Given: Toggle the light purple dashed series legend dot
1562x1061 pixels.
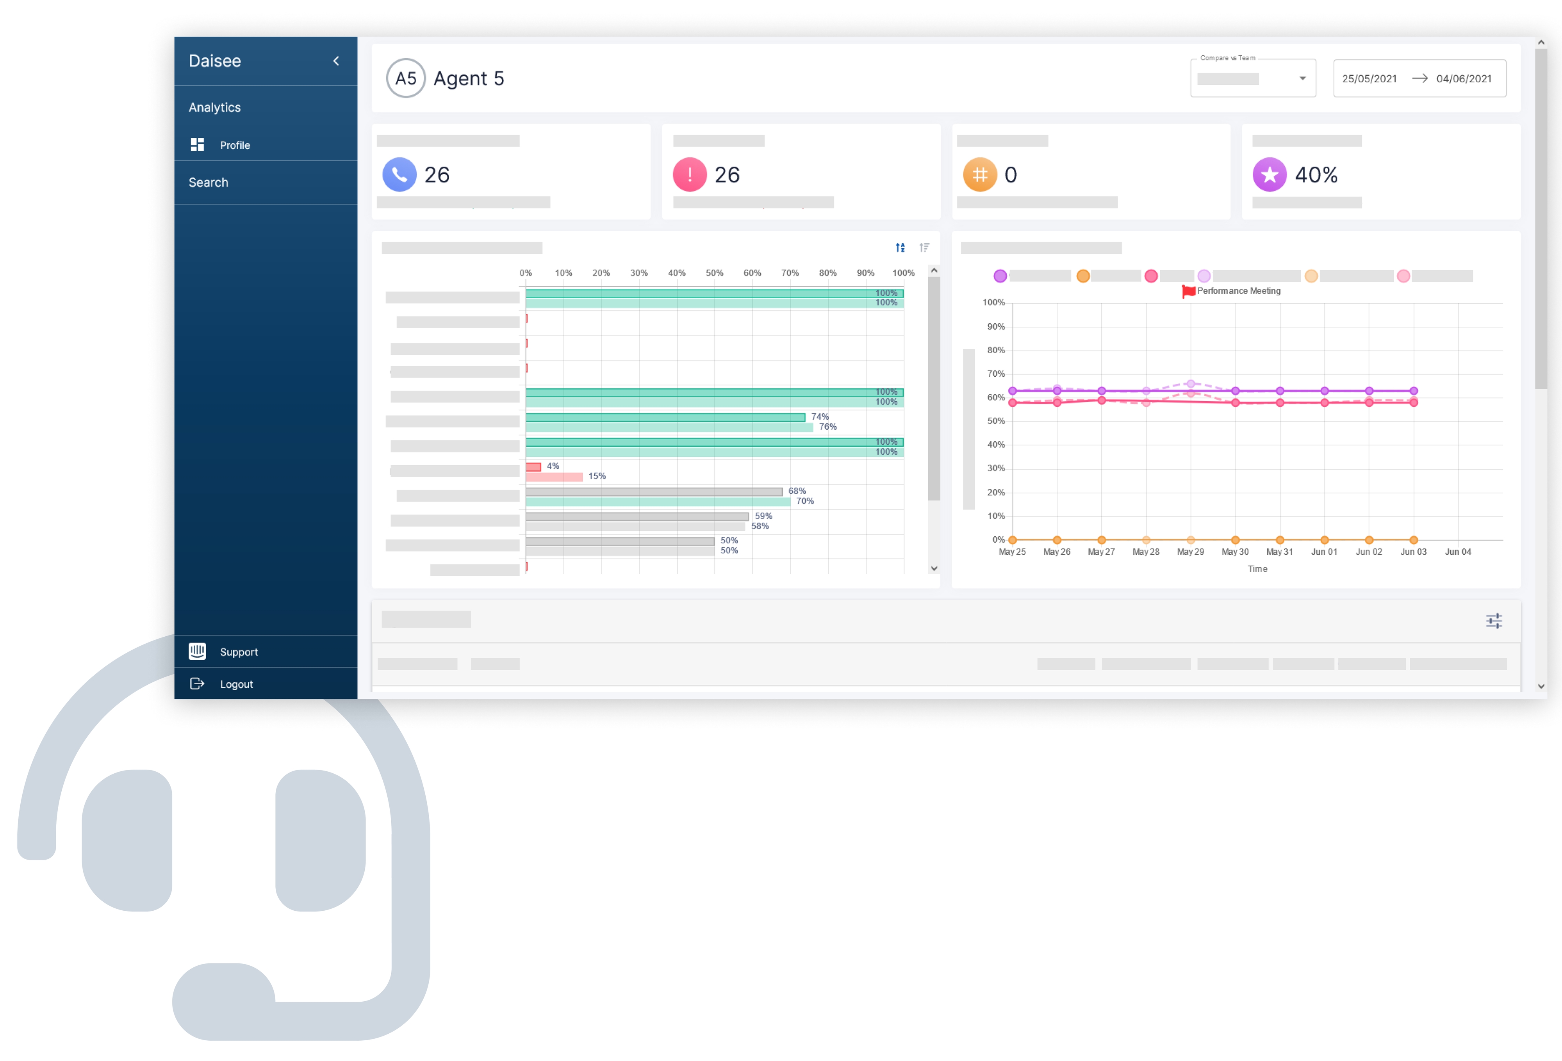Looking at the screenshot, I should click(x=1204, y=276).
